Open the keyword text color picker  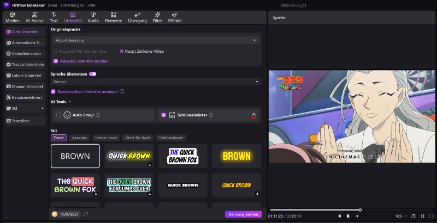click(253, 115)
